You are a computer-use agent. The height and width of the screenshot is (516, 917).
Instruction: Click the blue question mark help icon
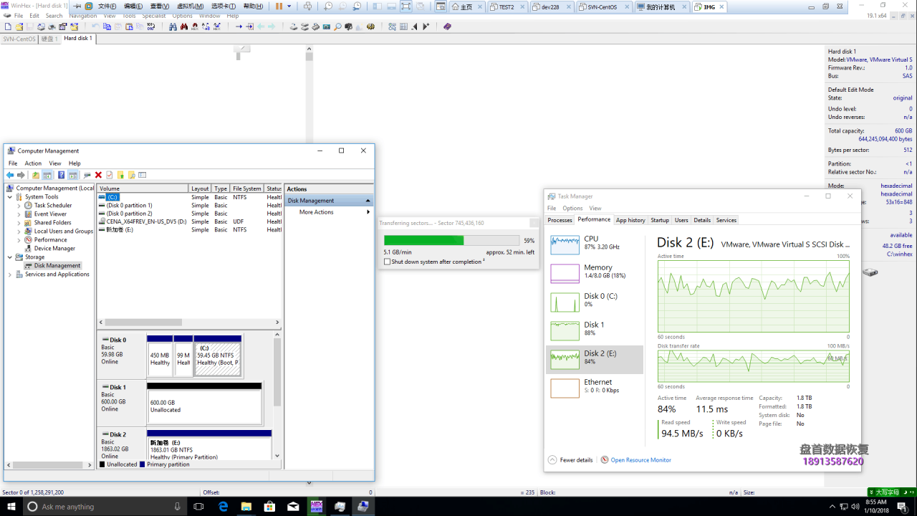click(61, 175)
